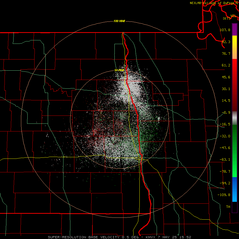Click the TH legend label

click(228, 207)
